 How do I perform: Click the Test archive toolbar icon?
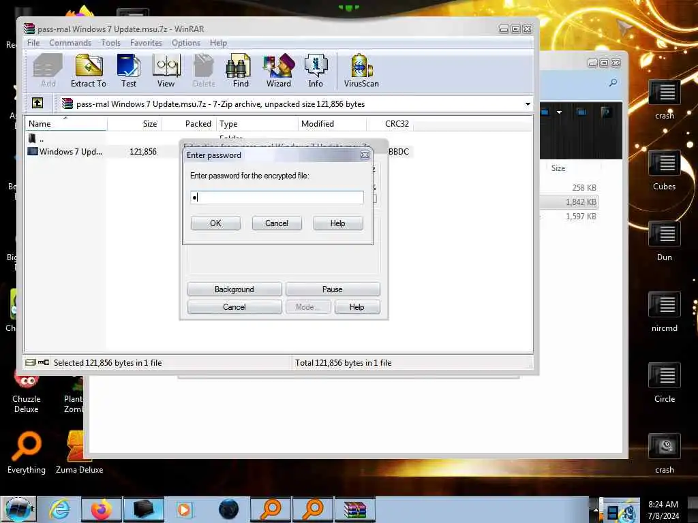(x=129, y=71)
